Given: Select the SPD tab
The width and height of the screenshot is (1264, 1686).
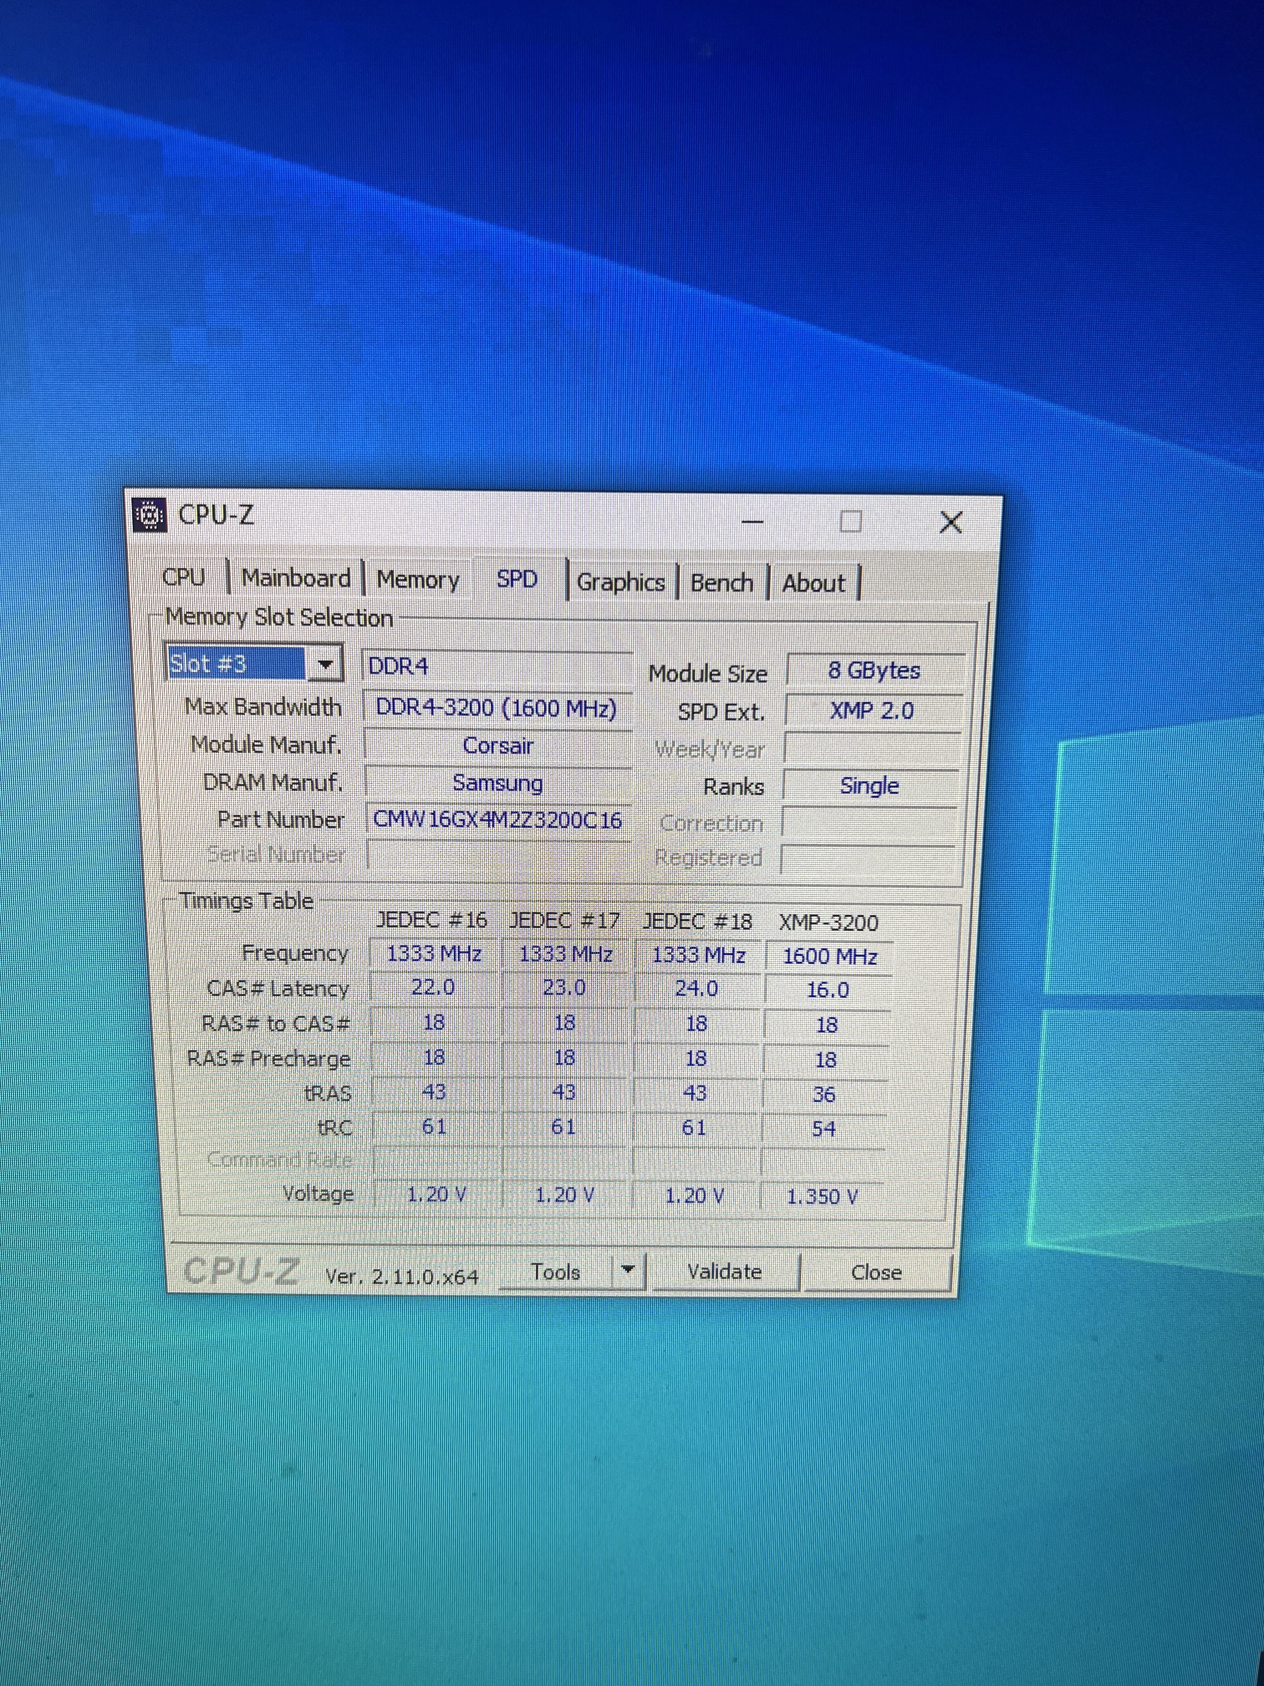Looking at the screenshot, I should (517, 579).
